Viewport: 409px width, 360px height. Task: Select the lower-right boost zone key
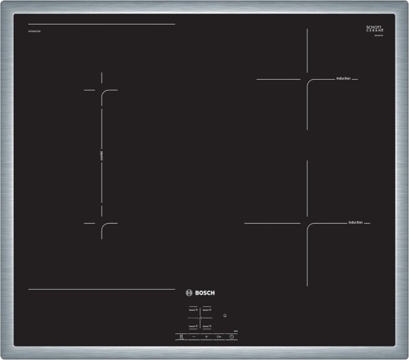click(207, 327)
